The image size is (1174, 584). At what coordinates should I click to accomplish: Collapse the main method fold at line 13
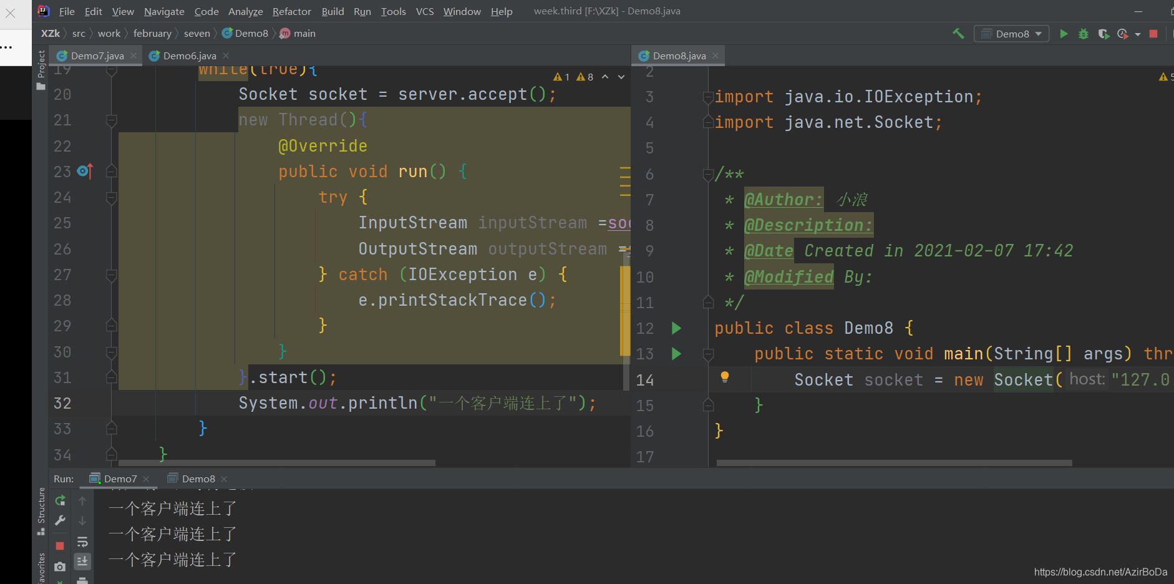click(708, 354)
